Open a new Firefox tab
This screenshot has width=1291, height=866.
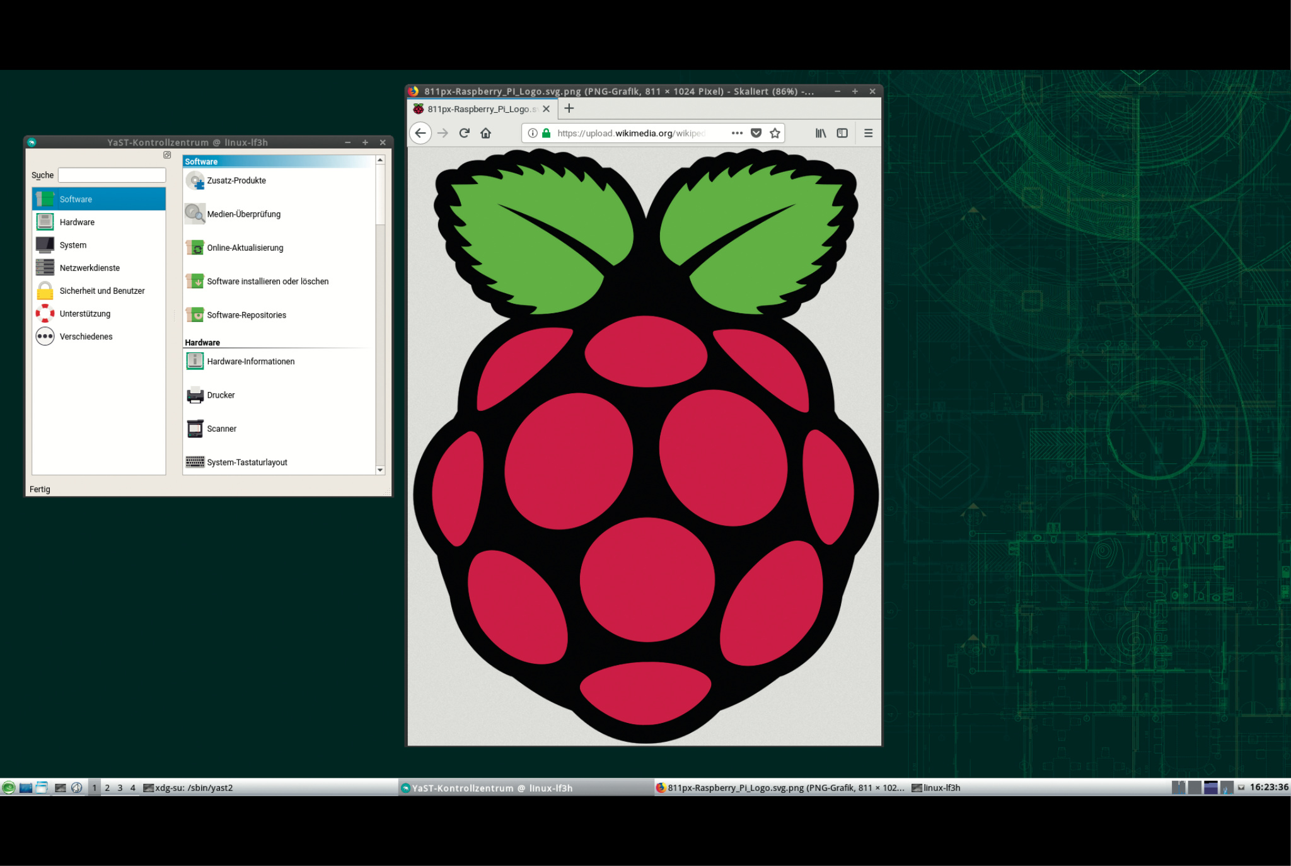(x=569, y=108)
